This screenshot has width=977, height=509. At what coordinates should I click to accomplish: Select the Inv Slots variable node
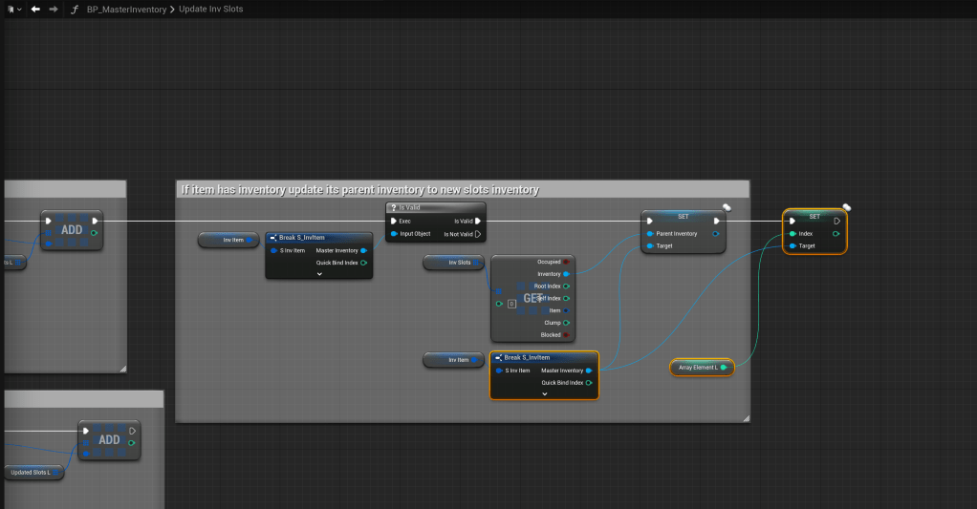point(454,263)
